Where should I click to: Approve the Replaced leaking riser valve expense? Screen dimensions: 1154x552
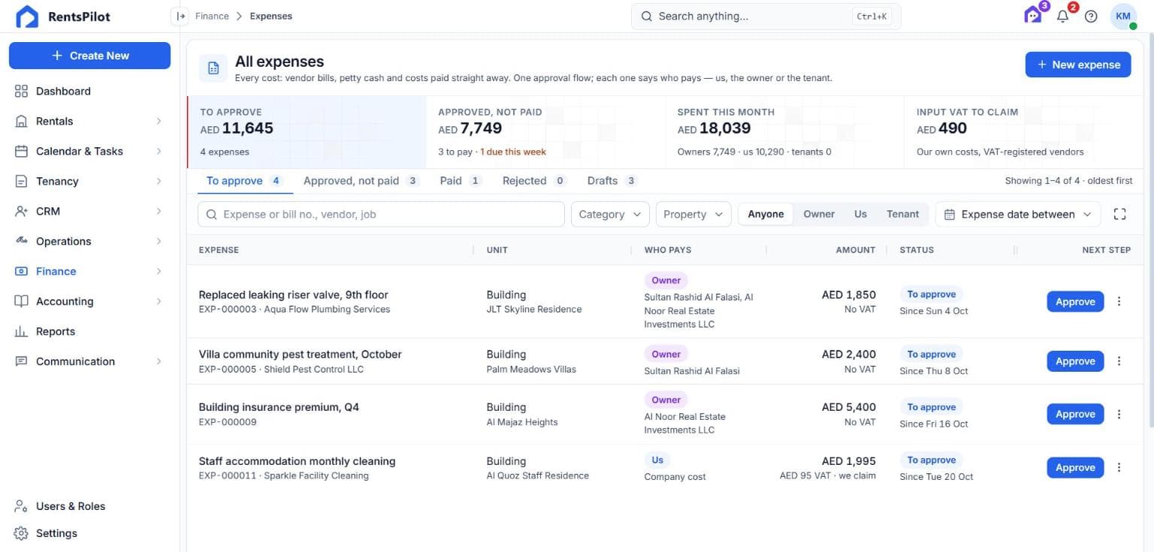coord(1075,301)
